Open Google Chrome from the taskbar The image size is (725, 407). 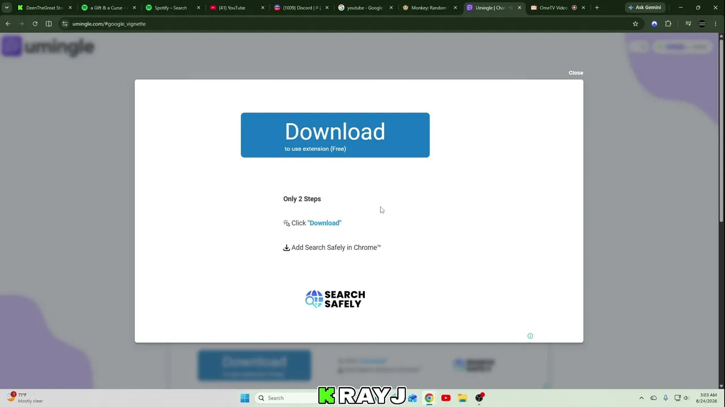click(x=429, y=398)
